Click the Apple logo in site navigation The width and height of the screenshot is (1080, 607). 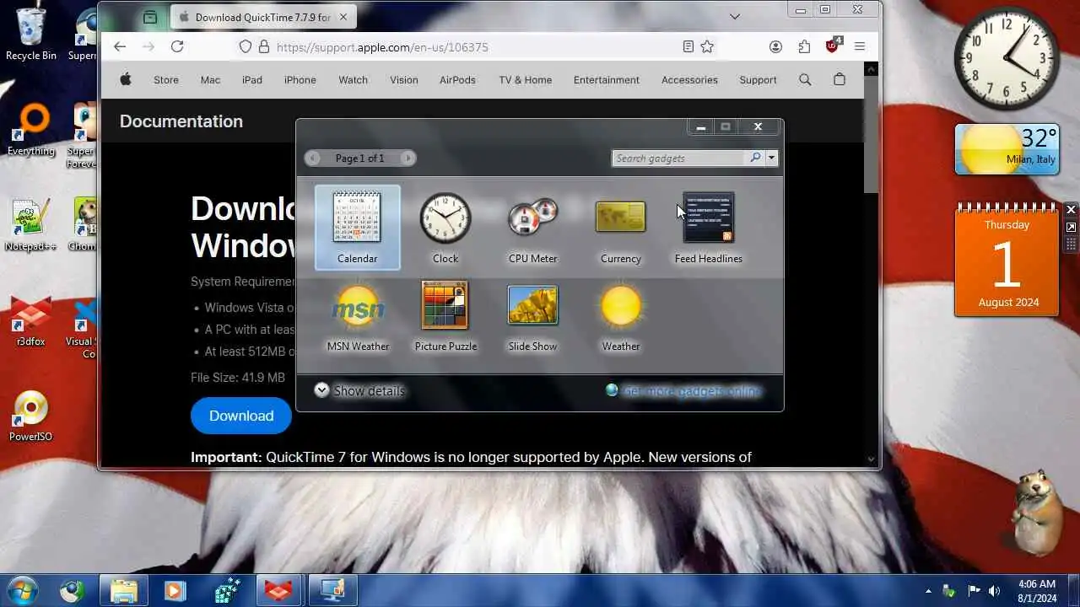tap(126, 79)
